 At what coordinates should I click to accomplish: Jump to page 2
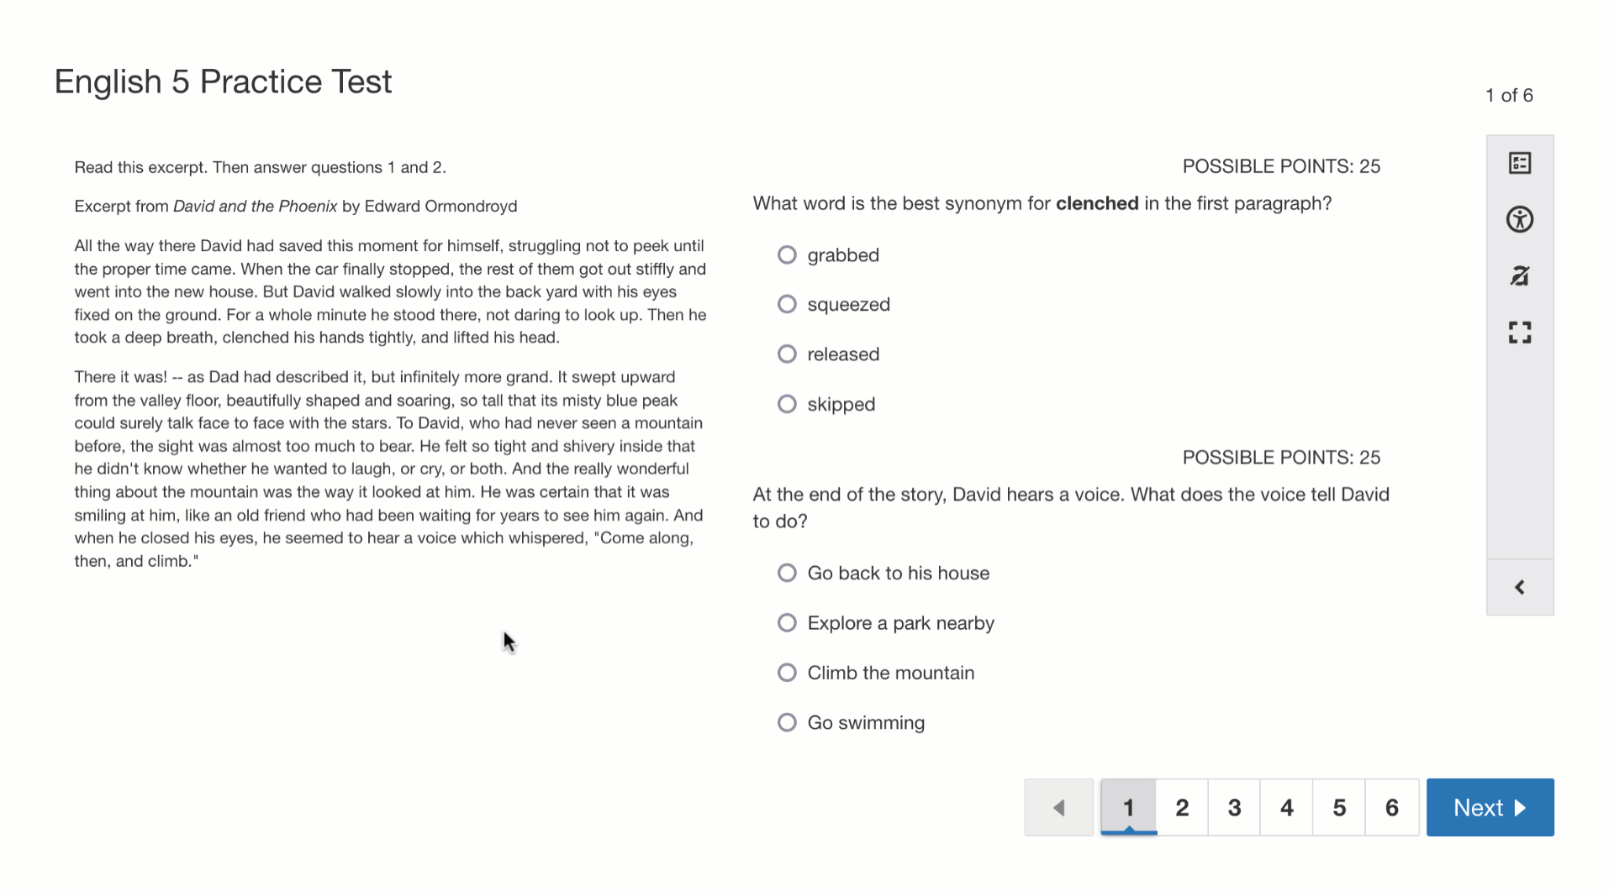(1182, 808)
